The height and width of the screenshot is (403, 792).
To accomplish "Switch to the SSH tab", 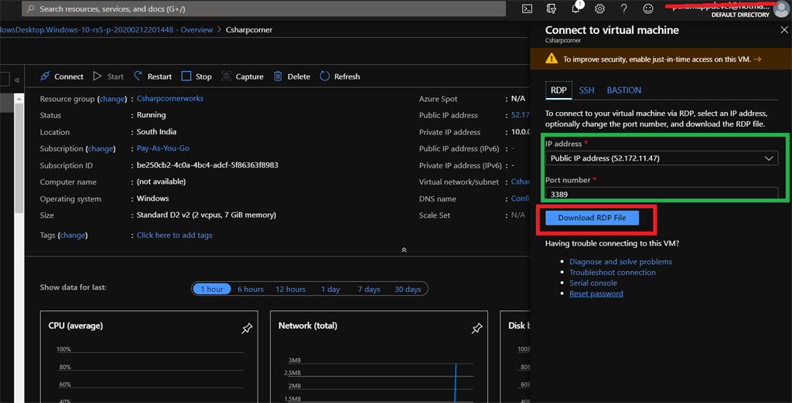I will (586, 90).
